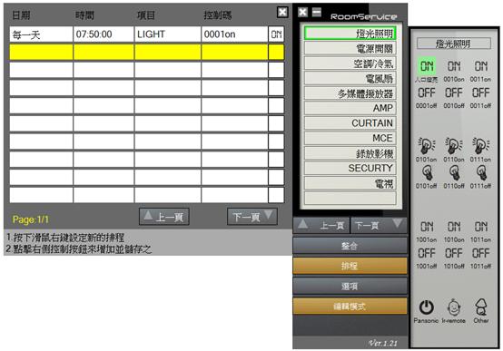Screen dimensions: 503x351
Task: Minimize the RoomService panel
Action: [x=317, y=12]
